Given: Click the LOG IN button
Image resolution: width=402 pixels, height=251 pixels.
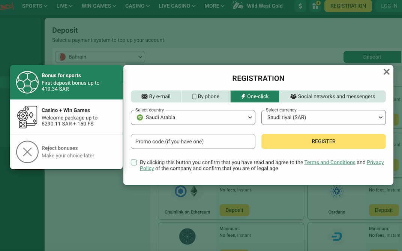Looking at the screenshot, I should pos(389,6).
